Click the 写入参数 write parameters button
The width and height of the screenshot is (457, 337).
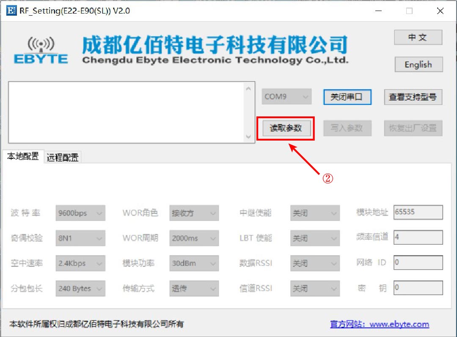click(x=347, y=128)
